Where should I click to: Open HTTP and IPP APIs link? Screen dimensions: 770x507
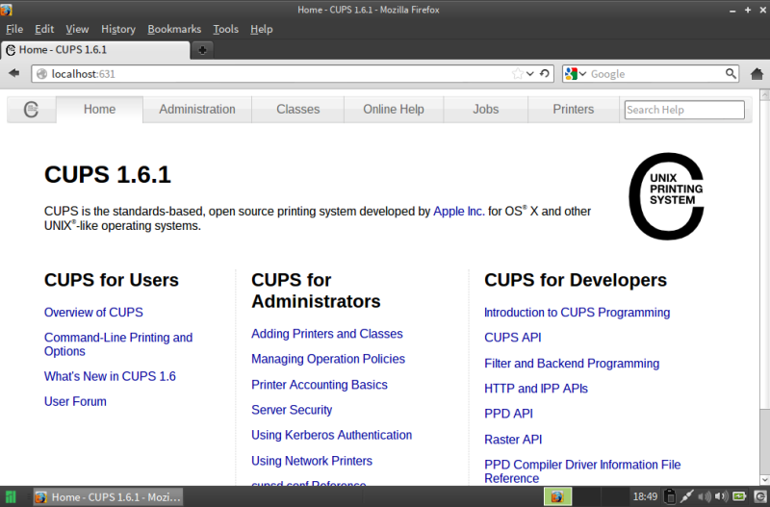[536, 389]
